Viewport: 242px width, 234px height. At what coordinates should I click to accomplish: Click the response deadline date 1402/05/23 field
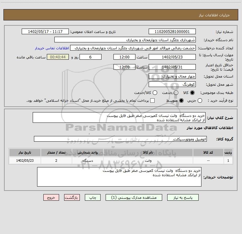click(x=172, y=57)
